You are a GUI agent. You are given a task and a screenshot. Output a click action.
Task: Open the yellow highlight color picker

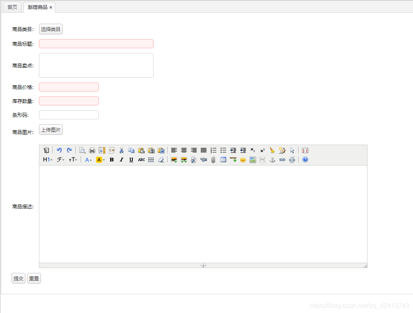coord(100,160)
